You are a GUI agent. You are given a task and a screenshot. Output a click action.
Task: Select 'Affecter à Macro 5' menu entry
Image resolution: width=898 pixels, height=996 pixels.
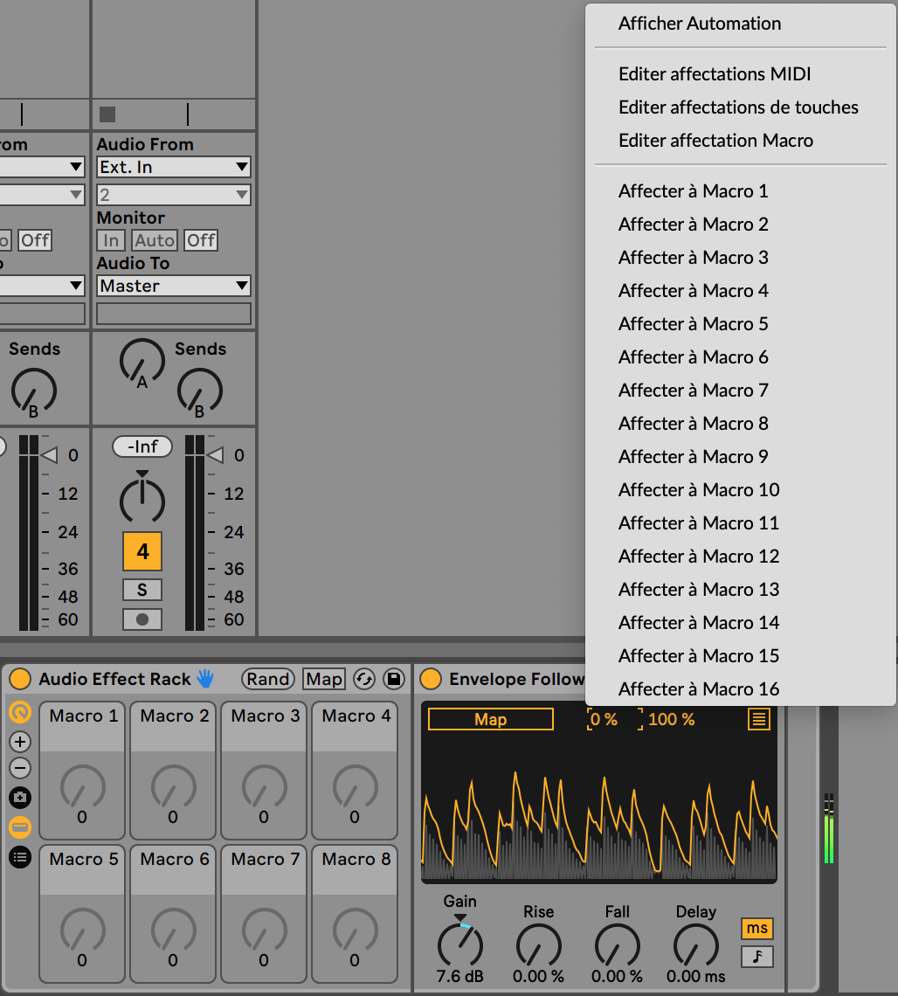(x=693, y=324)
